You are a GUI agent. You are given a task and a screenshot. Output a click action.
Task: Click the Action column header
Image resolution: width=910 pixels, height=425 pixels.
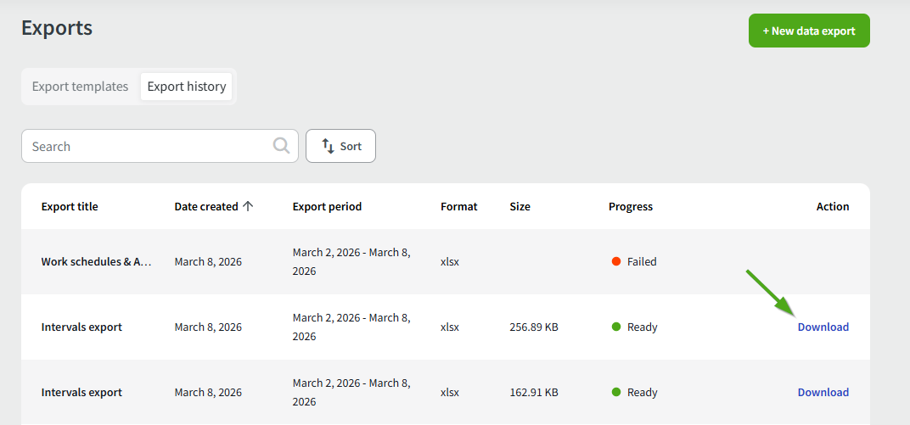832,206
